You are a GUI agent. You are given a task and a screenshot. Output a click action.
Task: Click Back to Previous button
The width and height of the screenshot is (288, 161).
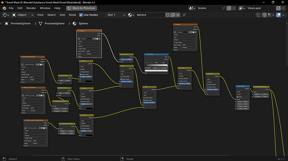tap(81, 8)
